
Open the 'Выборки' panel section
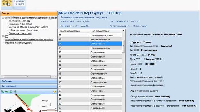click(x=29, y=81)
